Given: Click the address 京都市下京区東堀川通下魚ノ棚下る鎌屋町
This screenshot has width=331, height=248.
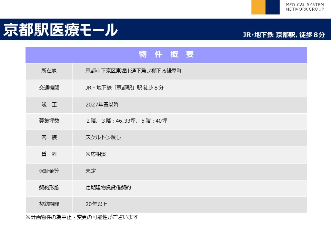Looking at the screenshot, I should (133, 71).
